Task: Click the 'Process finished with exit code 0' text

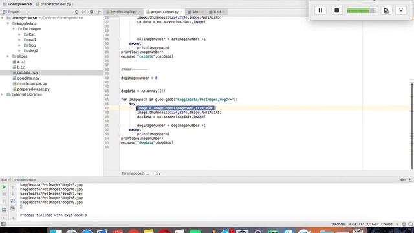Action: pos(53,215)
